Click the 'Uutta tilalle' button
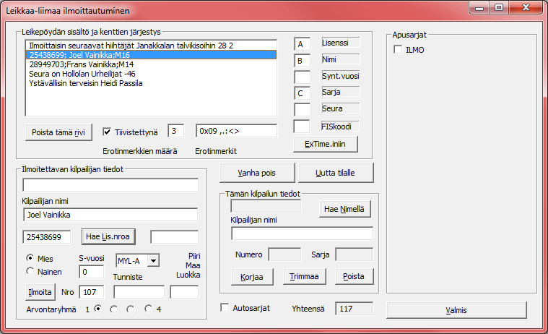The height and width of the screenshot is (334, 548). tap(335, 174)
